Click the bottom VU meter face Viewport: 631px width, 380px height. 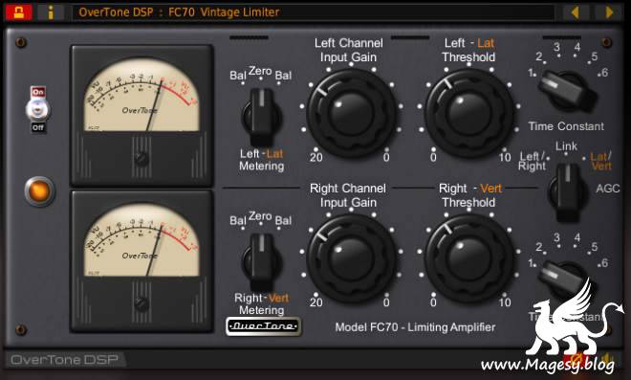[x=141, y=240]
